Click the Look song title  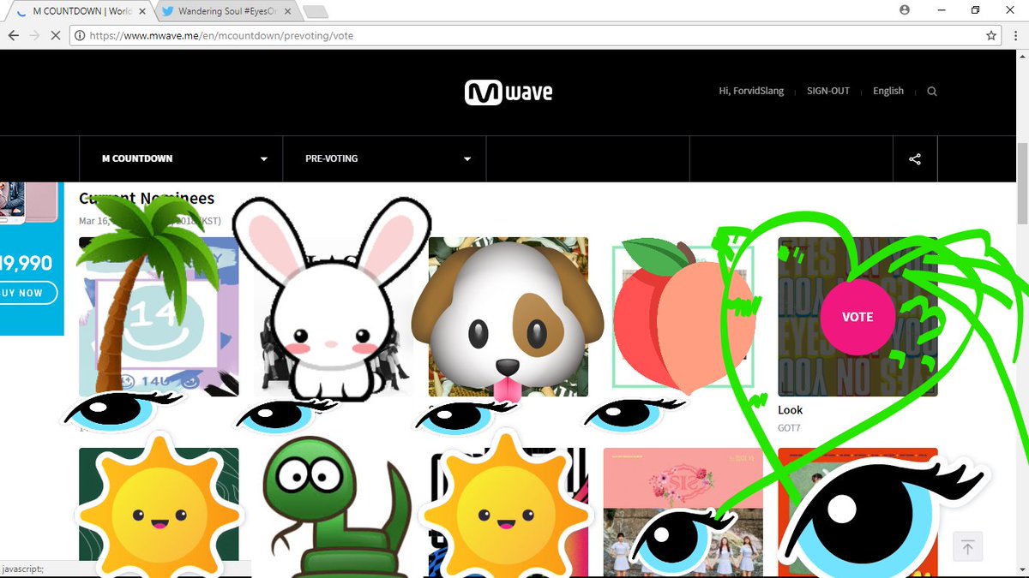[791, 410]
